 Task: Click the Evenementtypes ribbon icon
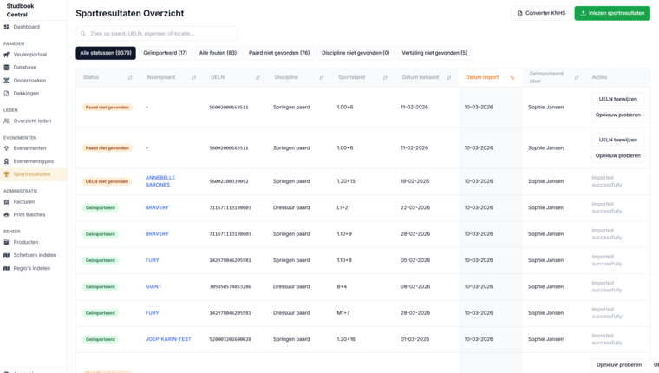tap(6, 161)
